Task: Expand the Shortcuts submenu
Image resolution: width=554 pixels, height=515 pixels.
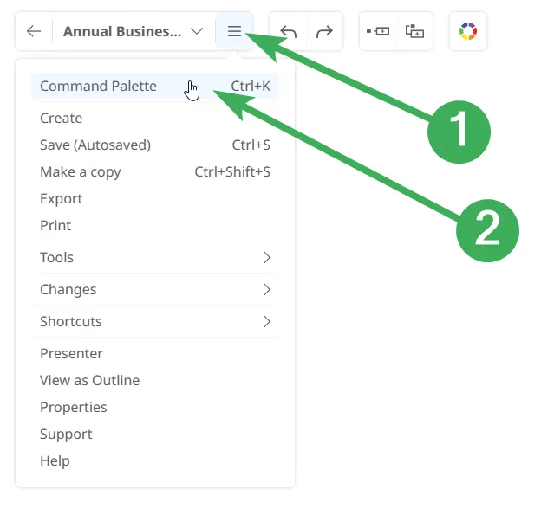Action: click(156, 321)
